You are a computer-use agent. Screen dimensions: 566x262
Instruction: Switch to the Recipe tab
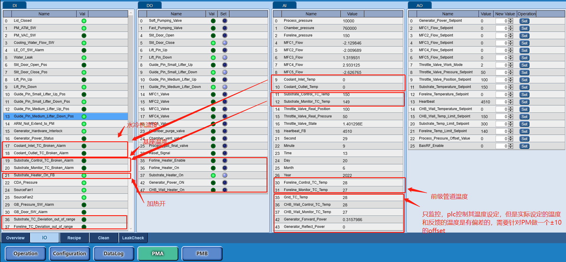(74, 238)
